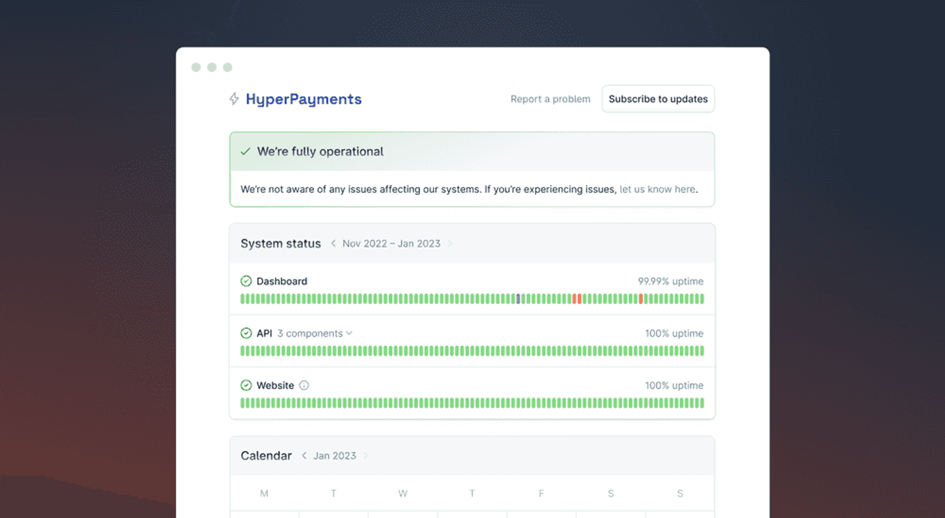Click the single orange bar in Dashboard timeline

click(641, 299)
